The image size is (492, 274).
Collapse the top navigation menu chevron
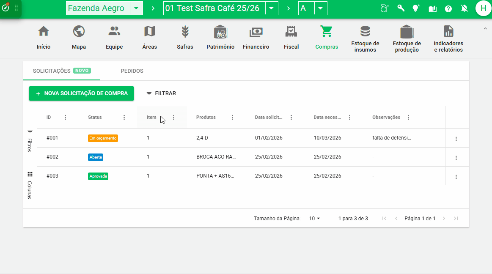[485, 28]
